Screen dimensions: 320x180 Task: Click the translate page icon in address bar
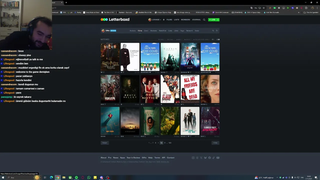coord(252,8)
